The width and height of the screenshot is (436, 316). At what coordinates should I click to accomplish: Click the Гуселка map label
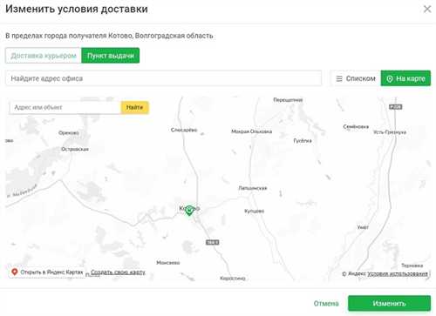[x=303, y=141]
